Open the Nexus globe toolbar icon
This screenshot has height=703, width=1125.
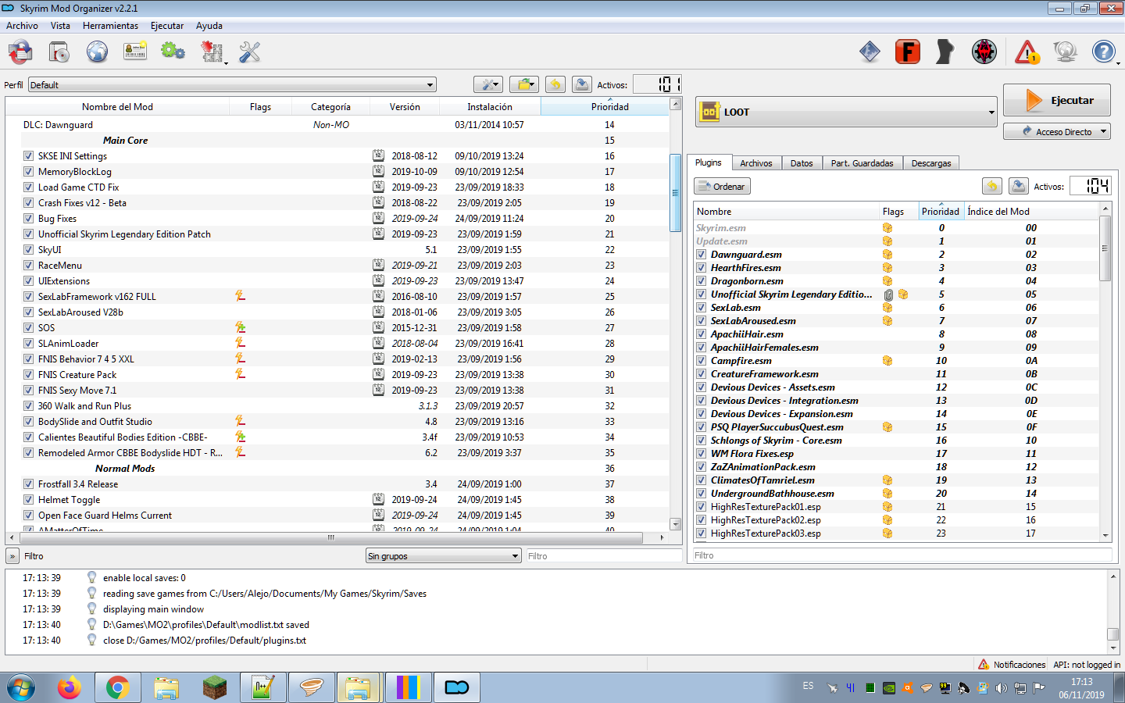pos(97,52)
